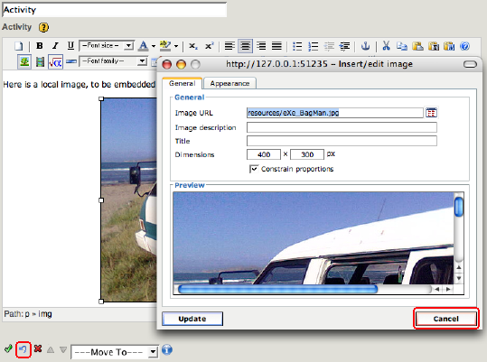Click the new document icon in toolbar
Image resolution: width=487 pixels, height=362 pixels.
pos(19,46)
